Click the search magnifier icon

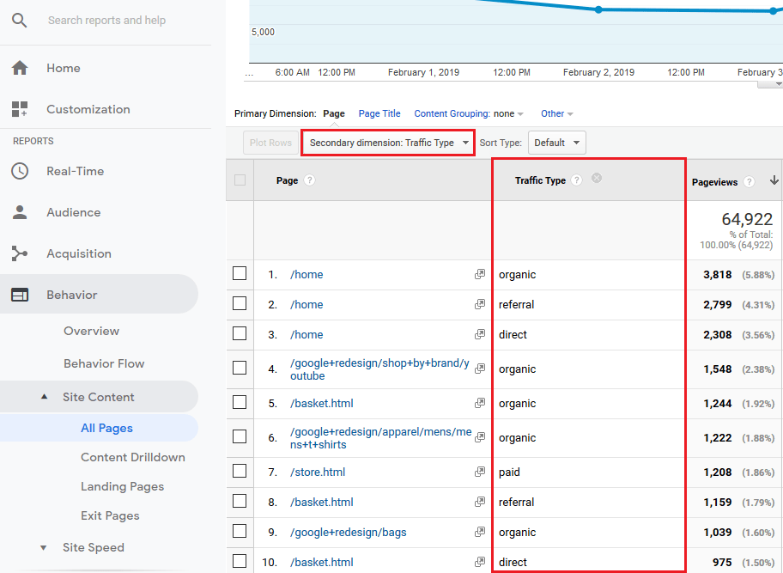[19, 19]
